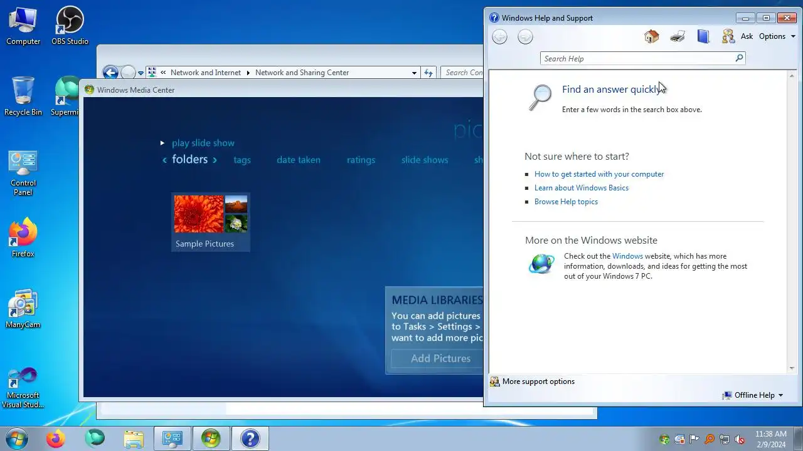Click the network tray icon
The image size is (803, 451).
pyautogui.click(x=725, y=439)
